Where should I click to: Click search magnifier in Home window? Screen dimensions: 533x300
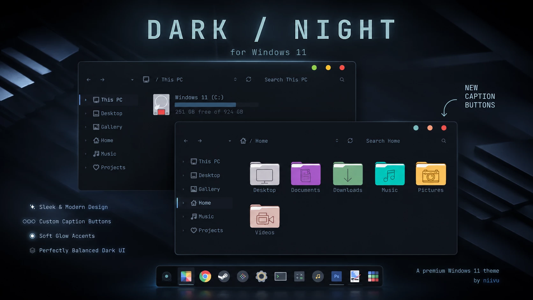(443, 141)
